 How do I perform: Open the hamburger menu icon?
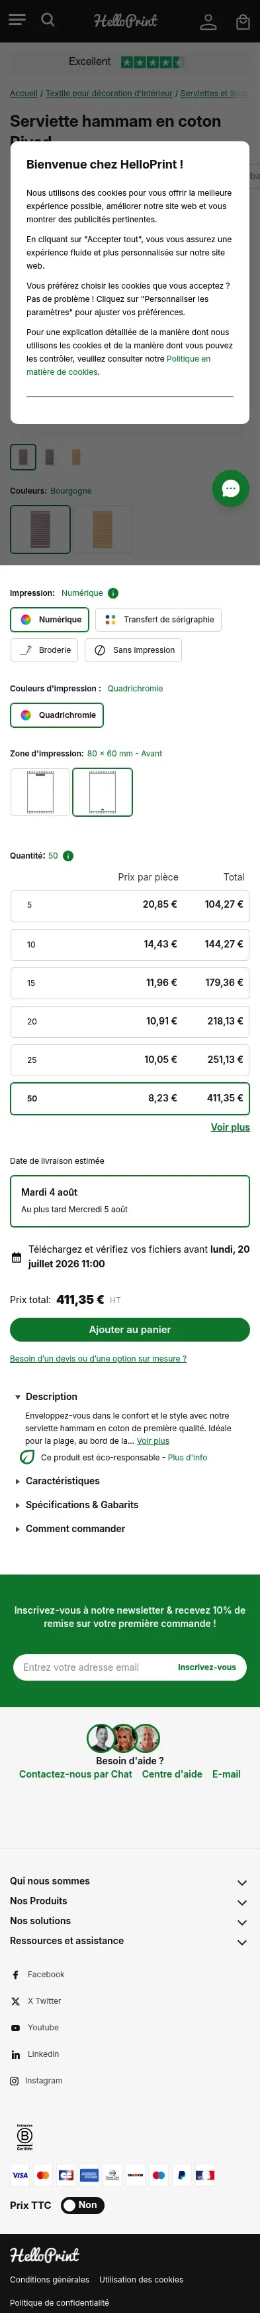click(17, 20)
